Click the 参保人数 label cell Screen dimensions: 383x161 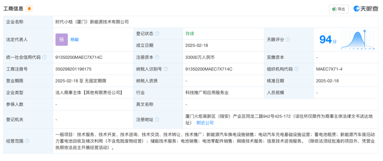point(28,104)
